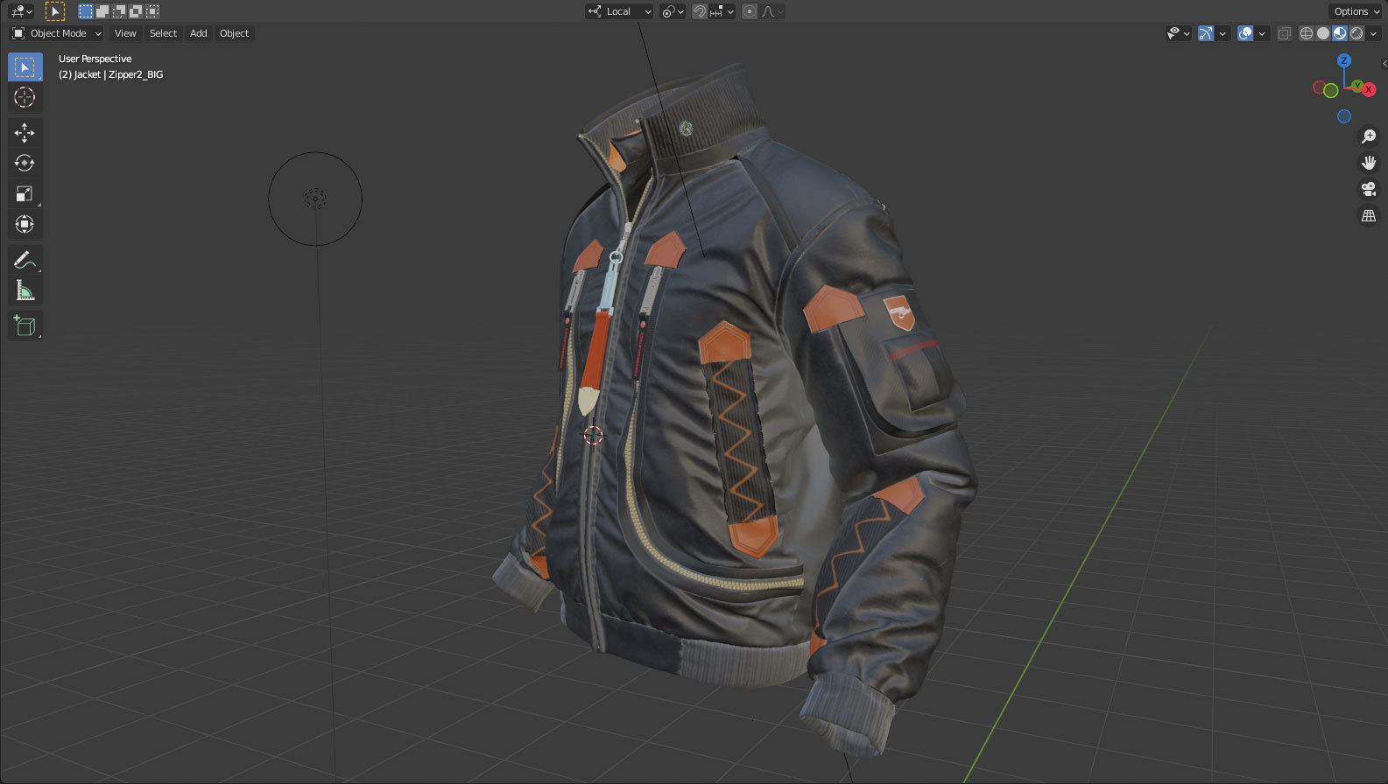The image size is (1388, 784).
Task: Open the Local transform orientation dropdown
Action: 619,11
